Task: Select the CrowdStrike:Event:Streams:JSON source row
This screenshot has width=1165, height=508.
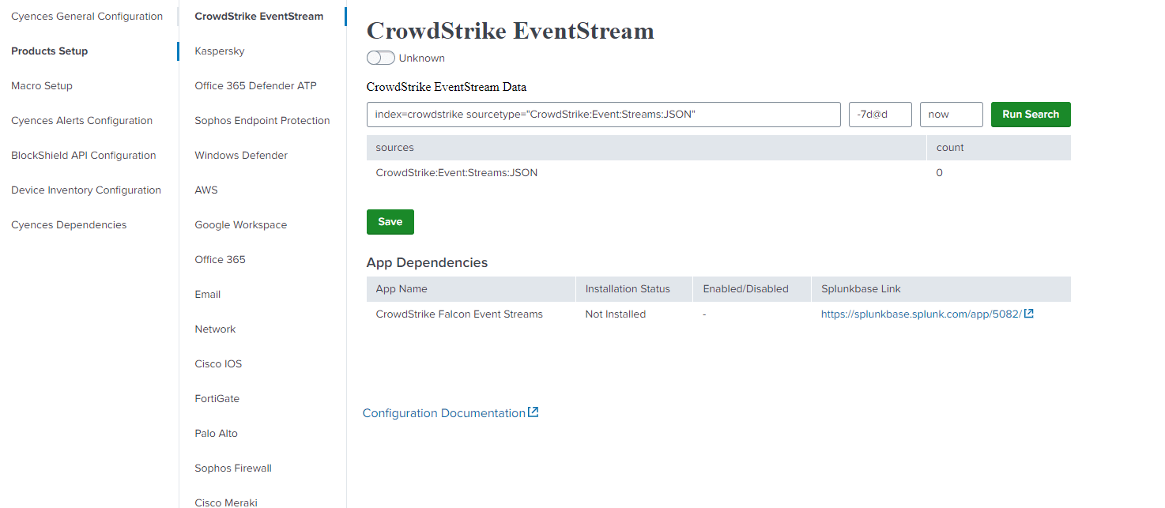Action: click(x=456, y=172)
